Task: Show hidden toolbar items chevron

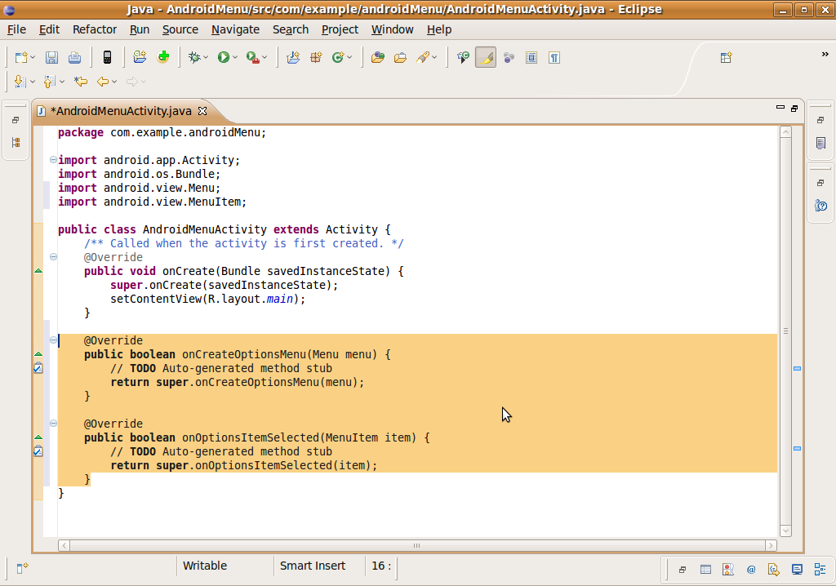Action: pyautogui.click(x=825, y=54)
